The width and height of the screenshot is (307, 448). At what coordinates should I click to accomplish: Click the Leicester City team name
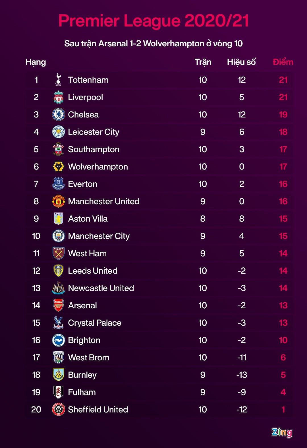pyautogui.click(x=94, y=132)
